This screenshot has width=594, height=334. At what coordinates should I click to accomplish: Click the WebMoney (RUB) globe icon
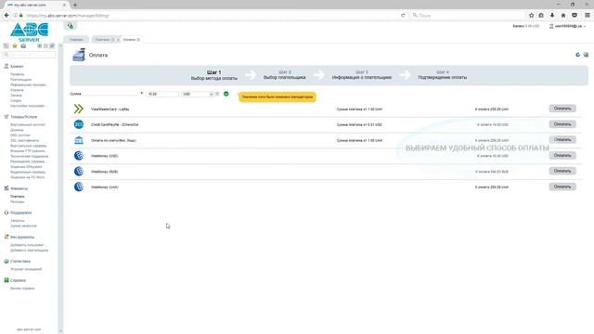click(78, 171)
